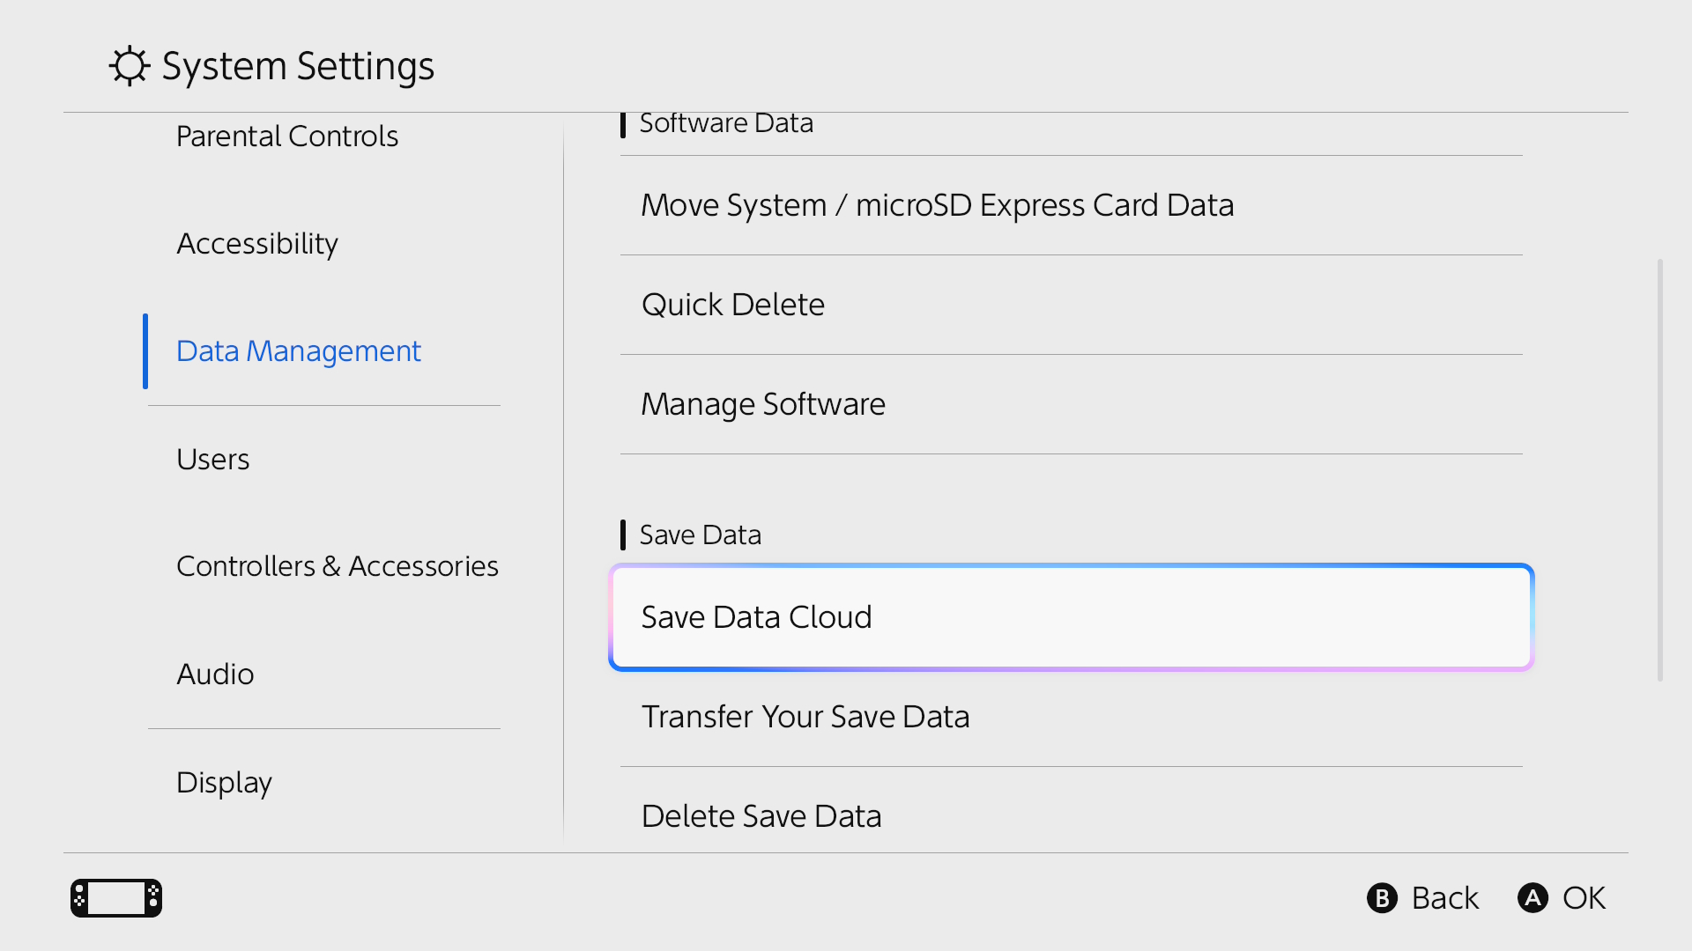Click the A OK button icon
The width and height of the screenshot is (1692, 951).
pos(1533,898)
